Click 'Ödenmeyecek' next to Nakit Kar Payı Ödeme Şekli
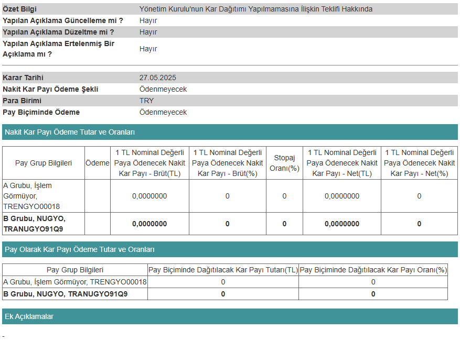Viewport: 460px width, 341px height. [163, 89]
